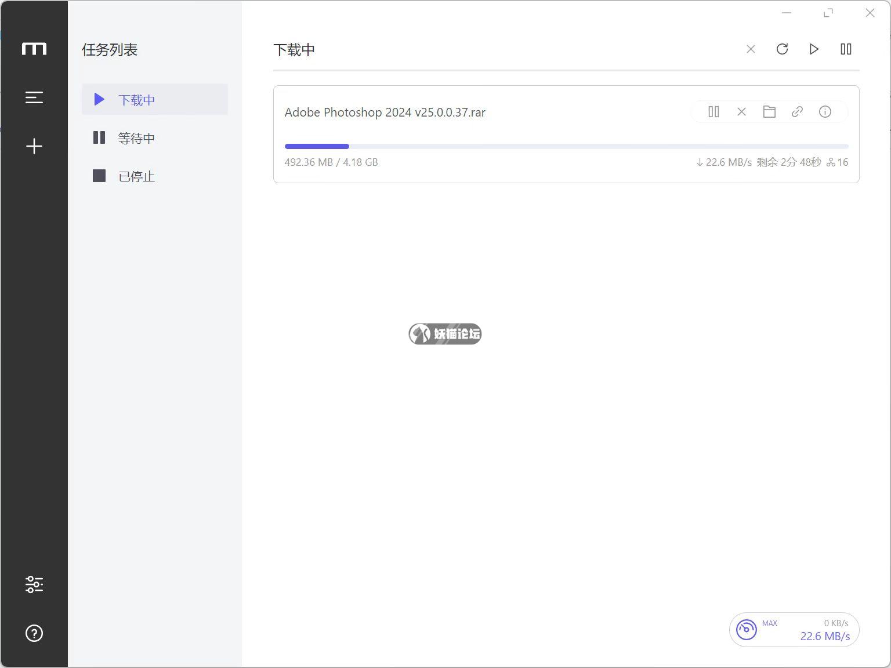Viewport: 891px width, 668px height.
Task: Click the 22.6 MB/s download speed in the speed widget
Action: (x=825, y=636)
